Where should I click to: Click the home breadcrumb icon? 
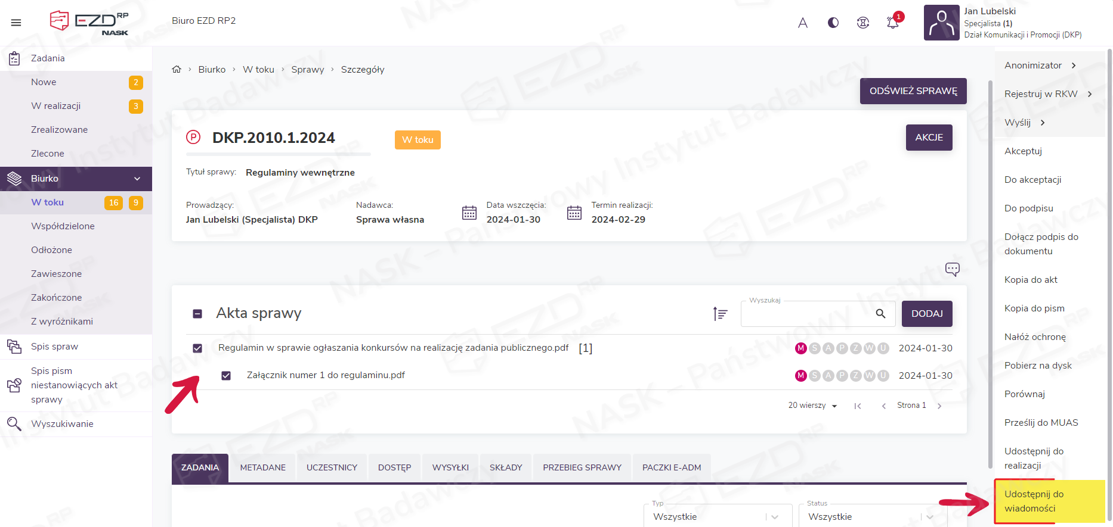point(177,70)
